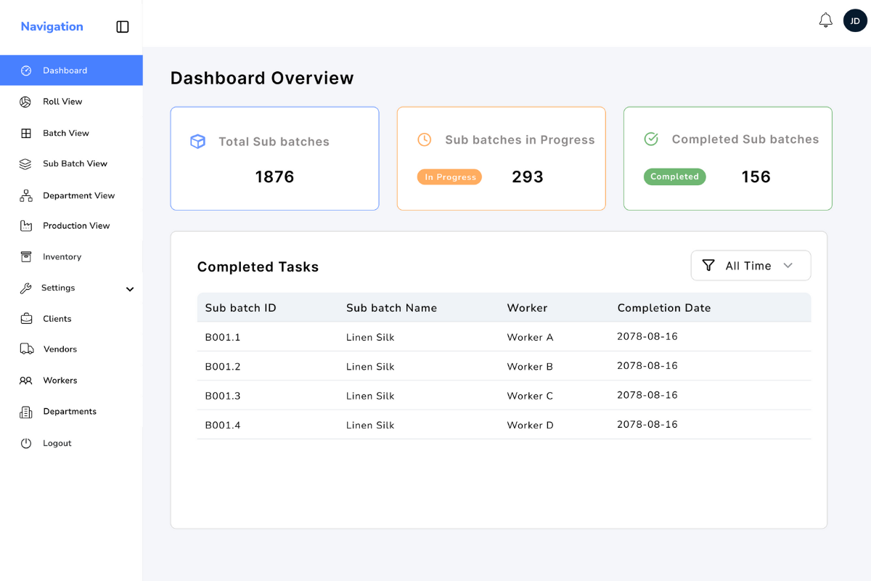Open the JD user avatar

coord(855,20)
